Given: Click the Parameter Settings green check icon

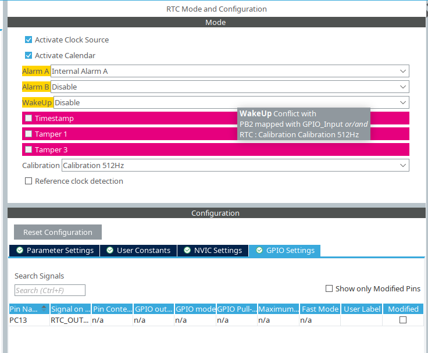Looking at the screenshot, I should click(20, 250).
